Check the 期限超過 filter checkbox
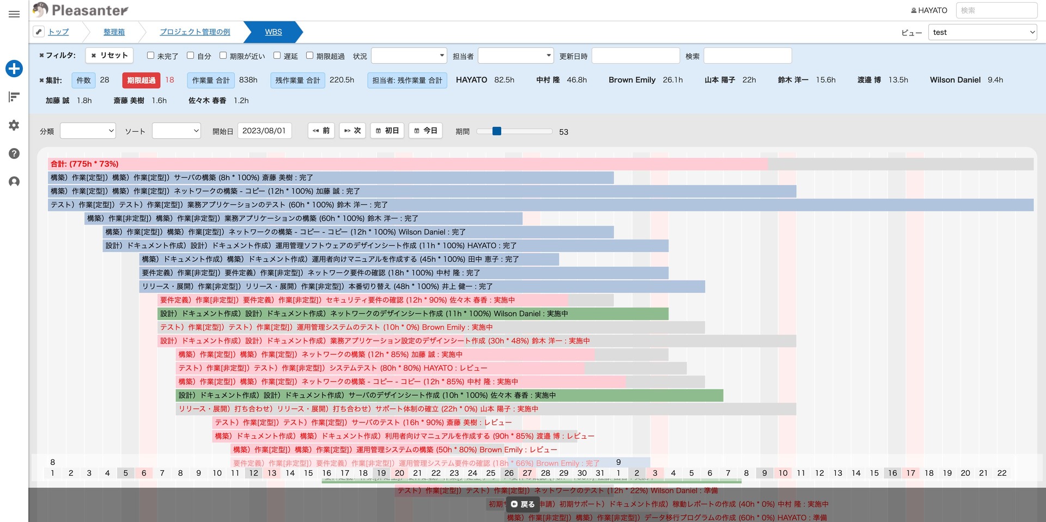Viewport: 1046px width, 522px height. [309, 56]
